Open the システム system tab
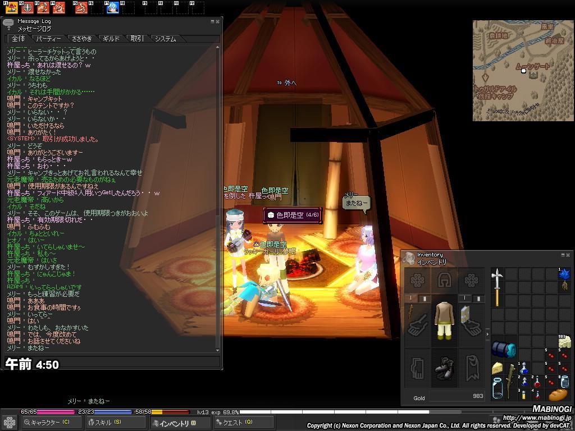Screen dimensions: 575x431 point(166,39)
